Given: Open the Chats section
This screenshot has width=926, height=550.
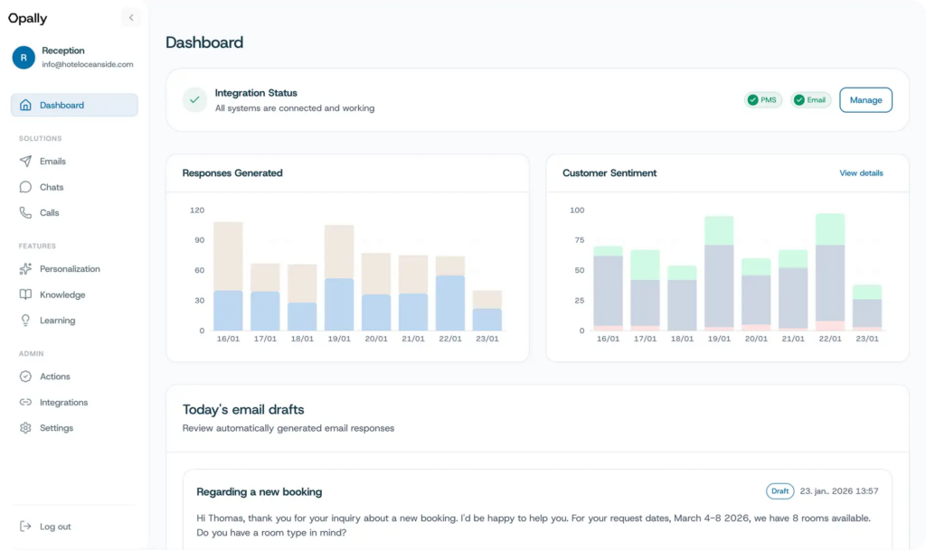Looking at the screenshot, I should 52,187.
